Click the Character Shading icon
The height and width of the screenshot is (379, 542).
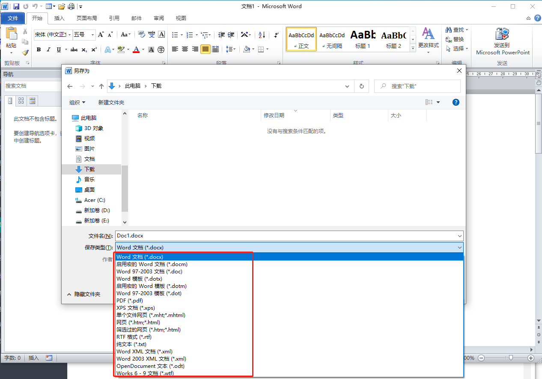point(151,50)
